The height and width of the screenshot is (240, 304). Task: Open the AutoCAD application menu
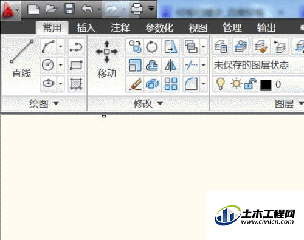pyautogui.click(x=10, y=10)
